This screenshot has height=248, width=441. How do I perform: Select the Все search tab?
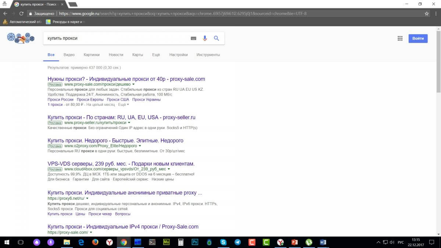[x=51, y=55]
